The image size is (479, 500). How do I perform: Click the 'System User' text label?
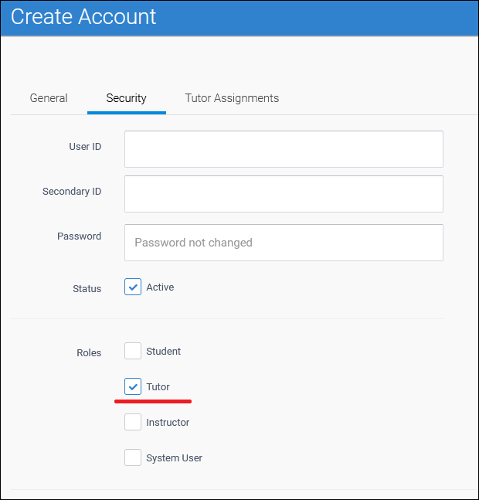click(174, 457)
